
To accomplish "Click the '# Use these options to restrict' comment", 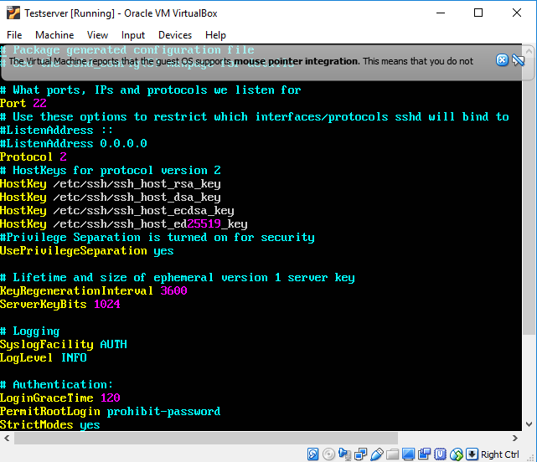I will pos(255,116).
